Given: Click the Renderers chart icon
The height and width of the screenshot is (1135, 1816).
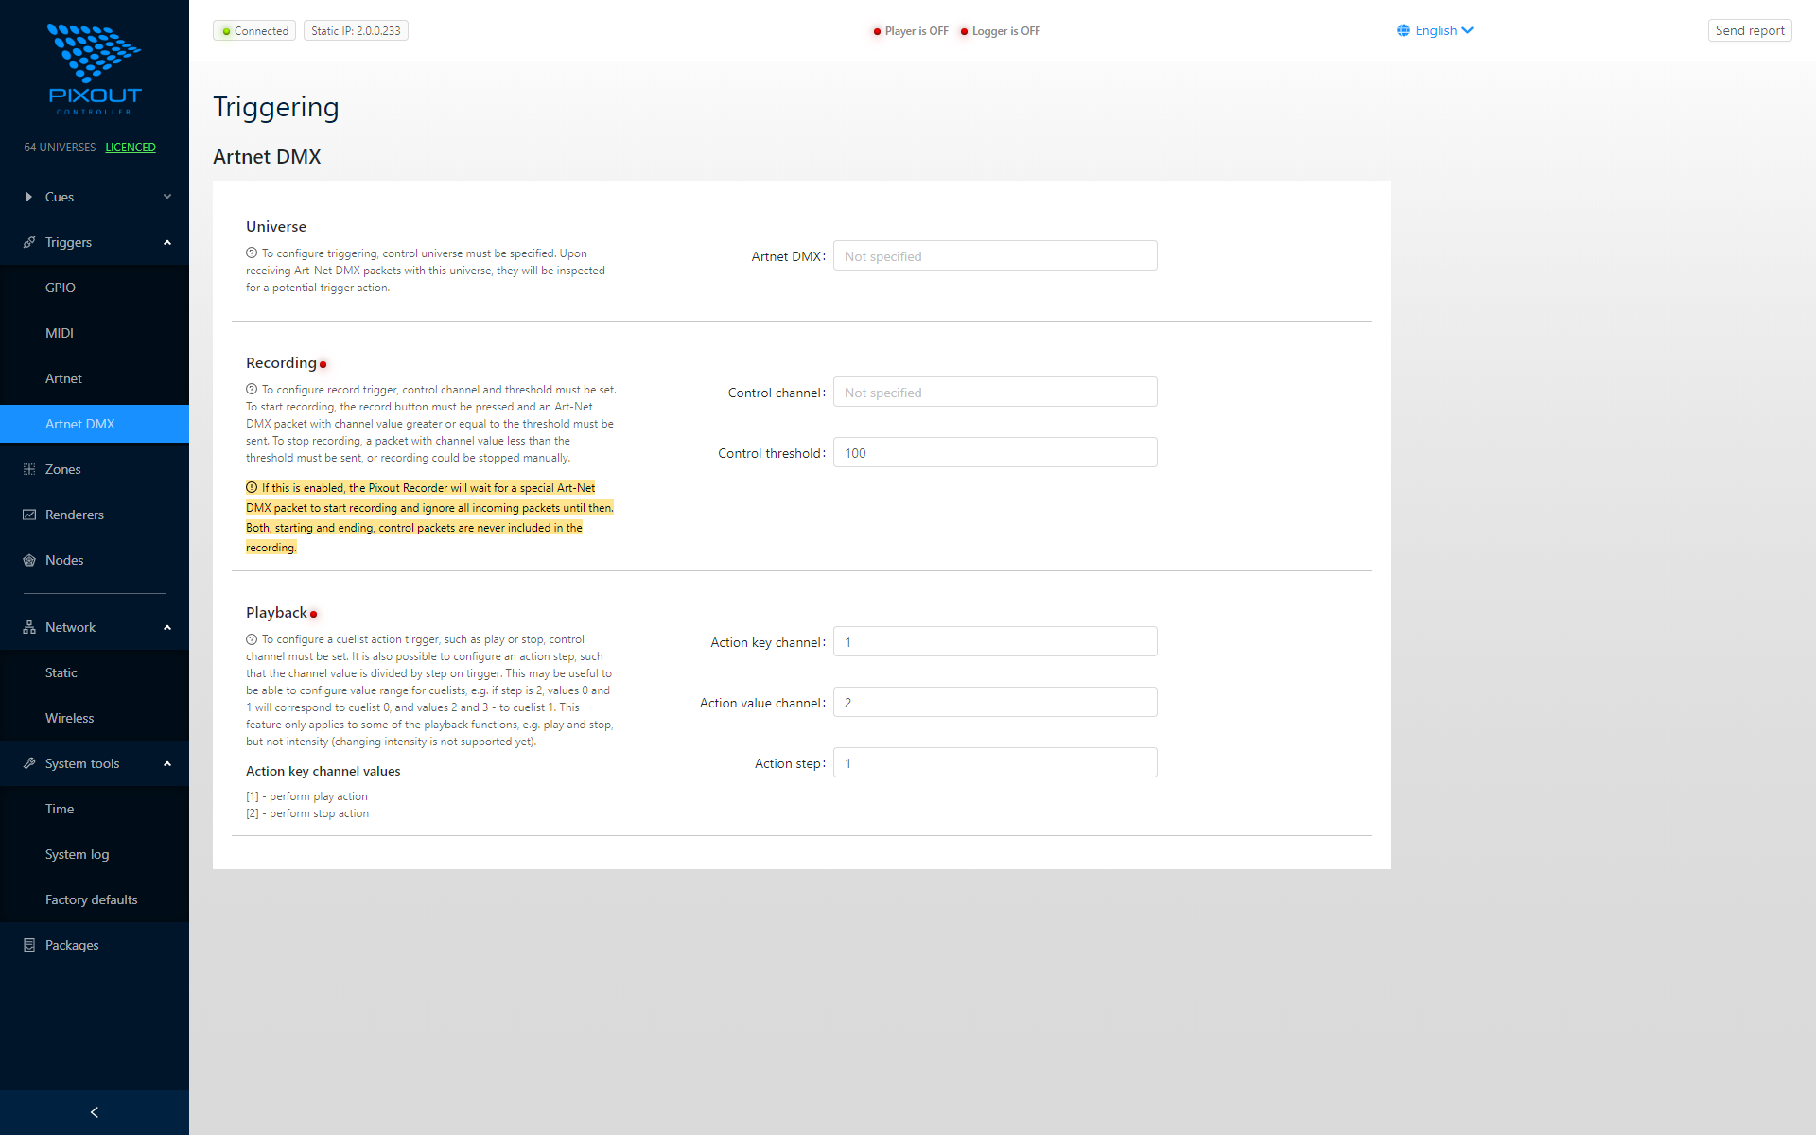Looking at the screenshot, I should pos(29,515).
